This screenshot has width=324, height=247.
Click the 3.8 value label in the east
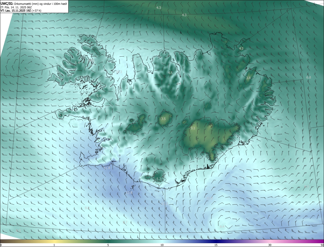pos(248,78)
